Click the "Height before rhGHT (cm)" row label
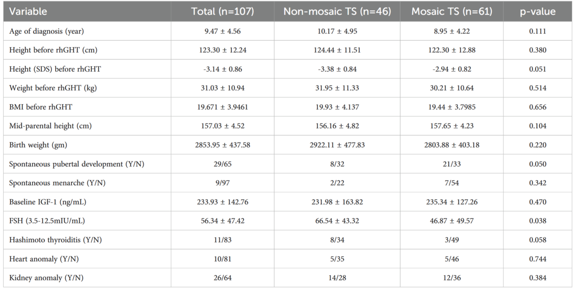574x288 pixels. (x=47, y=50)
